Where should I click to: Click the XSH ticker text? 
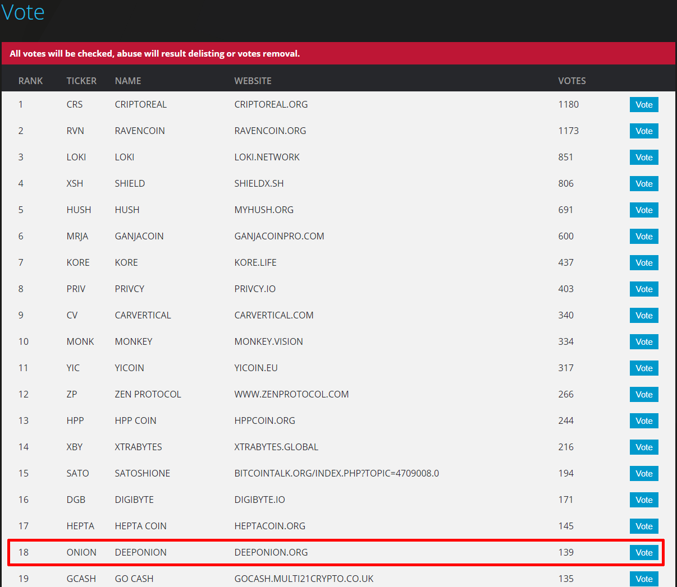pos(75,183)
